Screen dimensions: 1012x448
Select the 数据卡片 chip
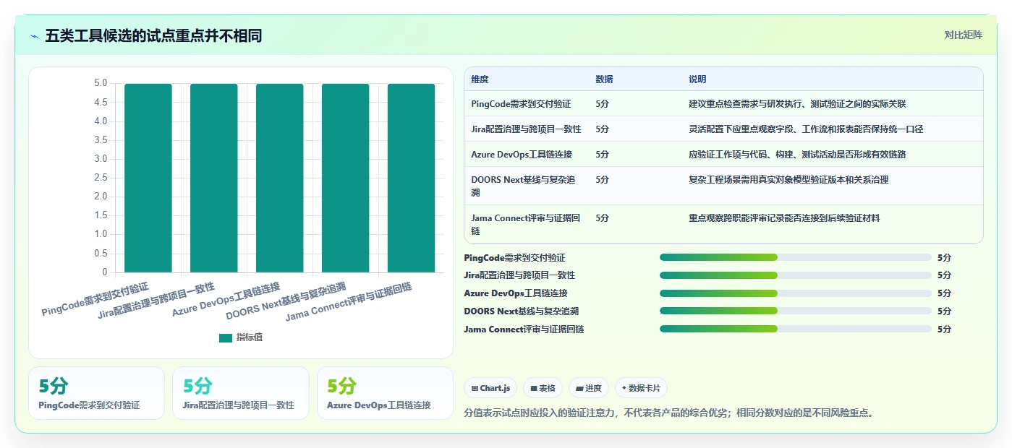tap(641, 388)
